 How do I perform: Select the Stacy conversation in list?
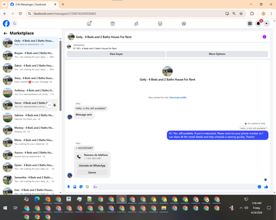point(29,80)
